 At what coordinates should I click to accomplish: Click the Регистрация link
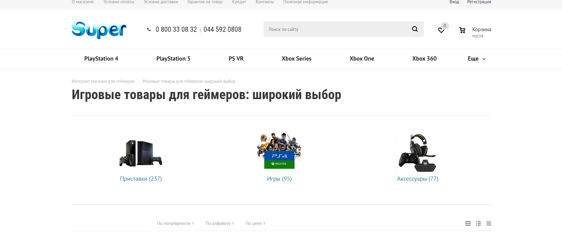pyautogui.click(x=479, y=2)
